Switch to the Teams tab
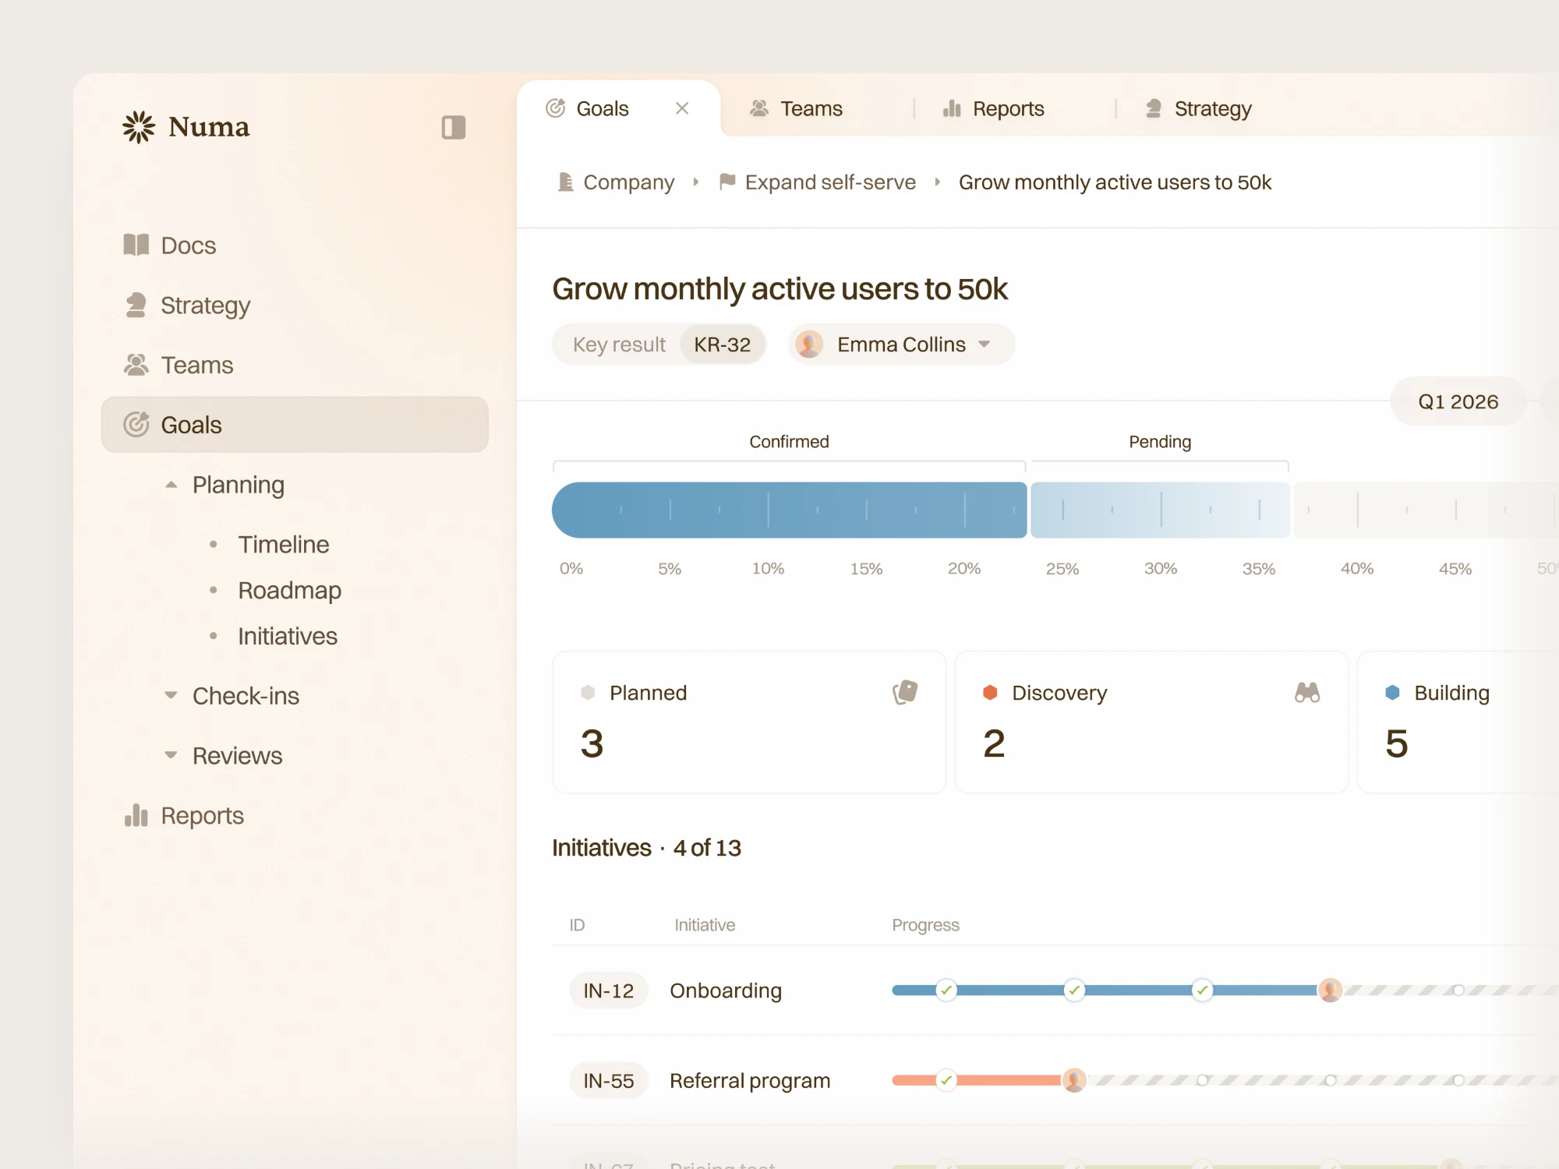The width and height of the screenshot is (1559, 1169). (x=797, y=108)
